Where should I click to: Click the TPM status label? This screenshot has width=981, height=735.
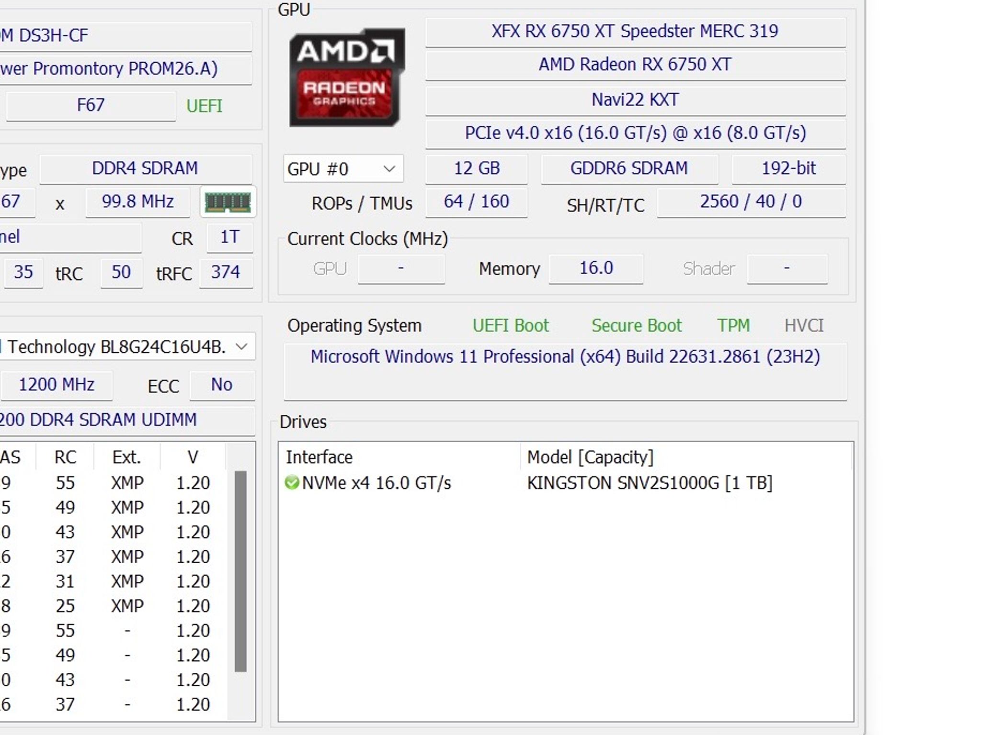click(733, 326)
